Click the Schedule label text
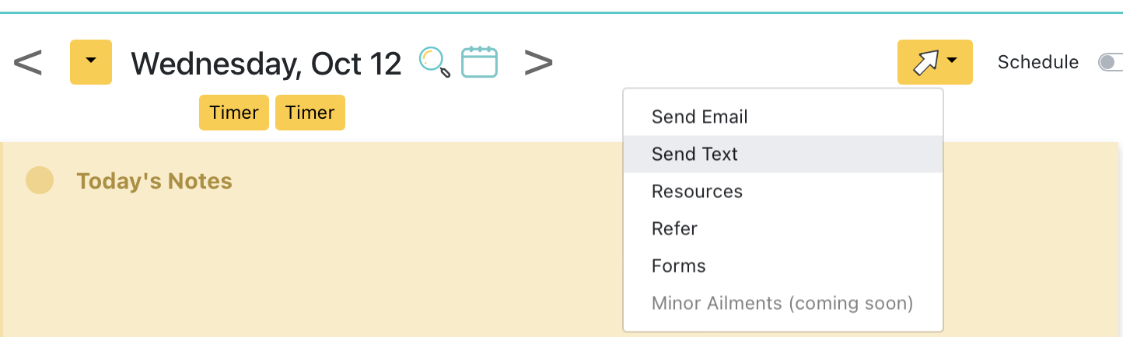This screenshot has width=1123, height=337. point(1038,62)
